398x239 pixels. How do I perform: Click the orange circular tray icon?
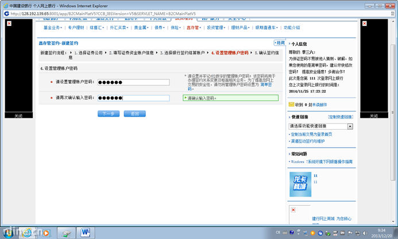point(312,233)
